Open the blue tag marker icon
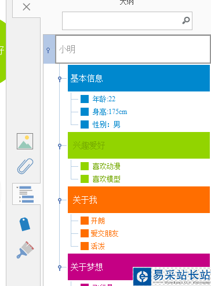Screen dimensions: 211x286 pos(25,224)
